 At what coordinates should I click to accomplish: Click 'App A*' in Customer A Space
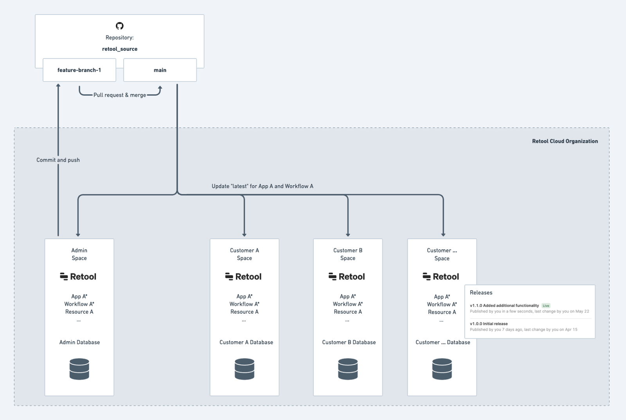(x=245, y=297)
